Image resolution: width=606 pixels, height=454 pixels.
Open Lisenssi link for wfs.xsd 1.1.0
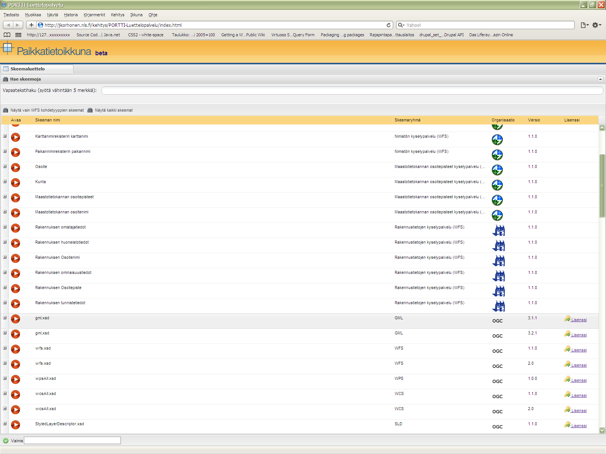pyautogui.click(x=579, y=350)
